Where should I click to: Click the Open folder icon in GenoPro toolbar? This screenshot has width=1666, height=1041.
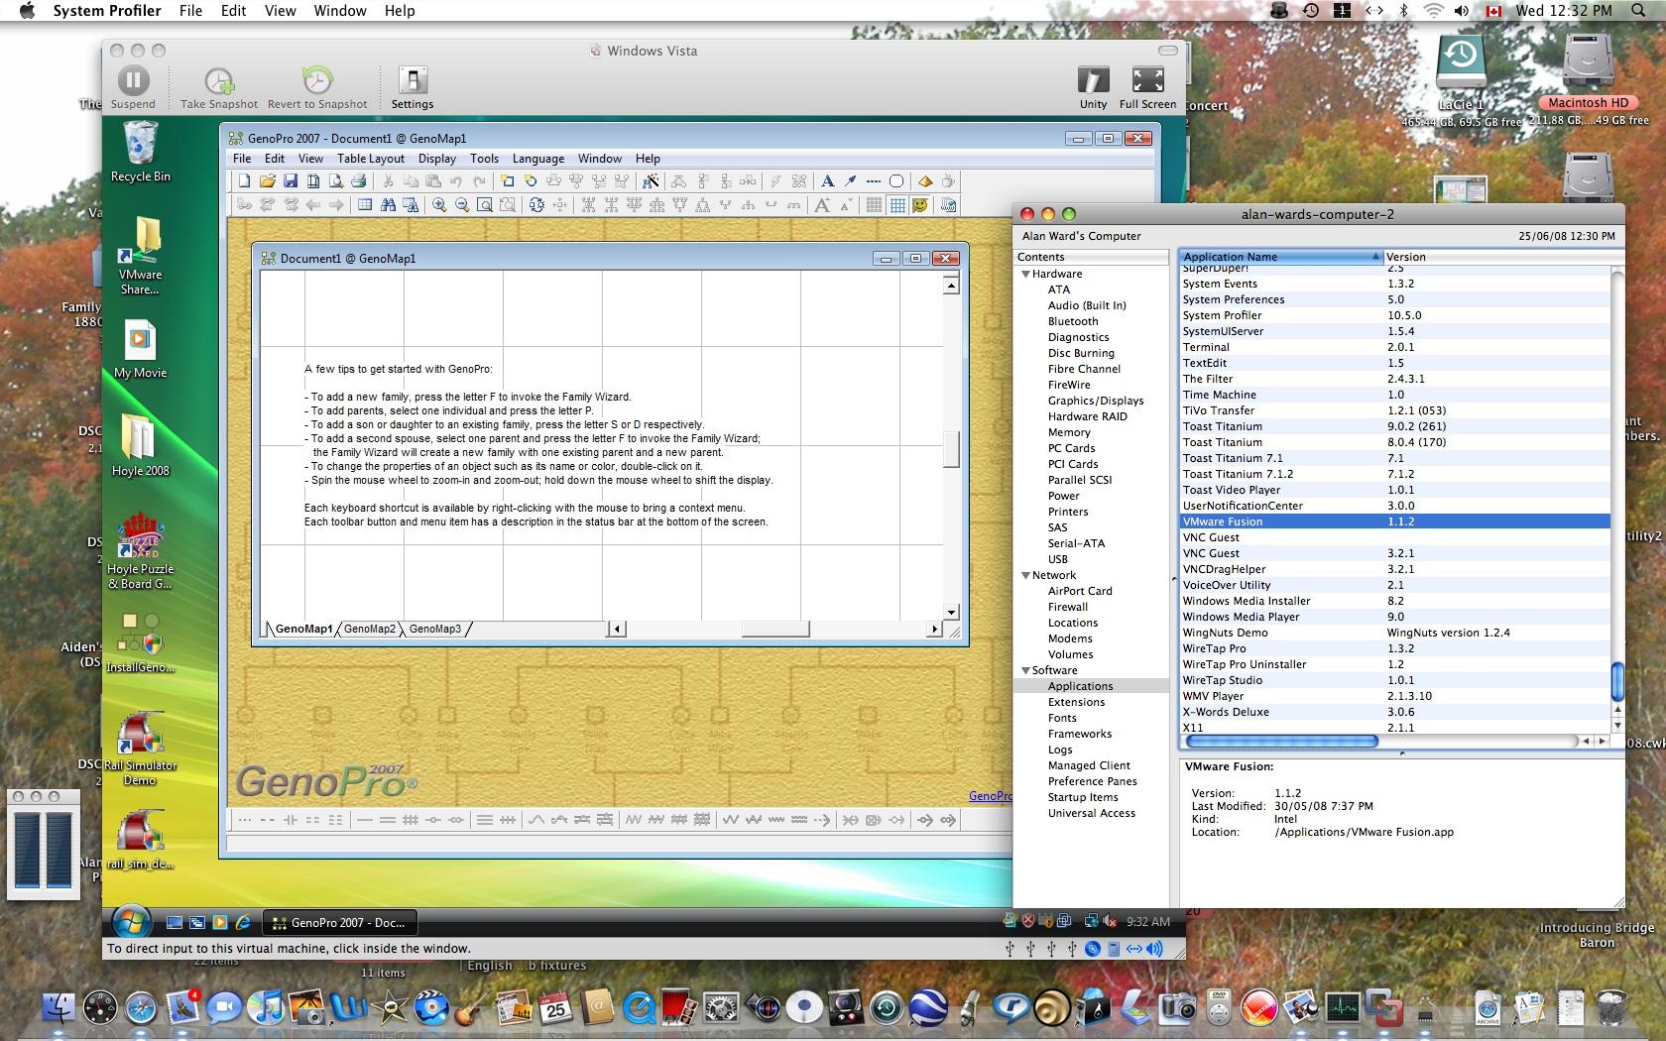[x=267, y=181]
